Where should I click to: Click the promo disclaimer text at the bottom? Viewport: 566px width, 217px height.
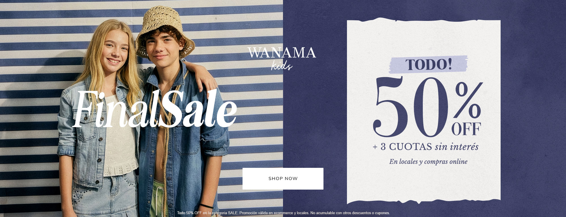pyautogui.click(x=283, y=213)
